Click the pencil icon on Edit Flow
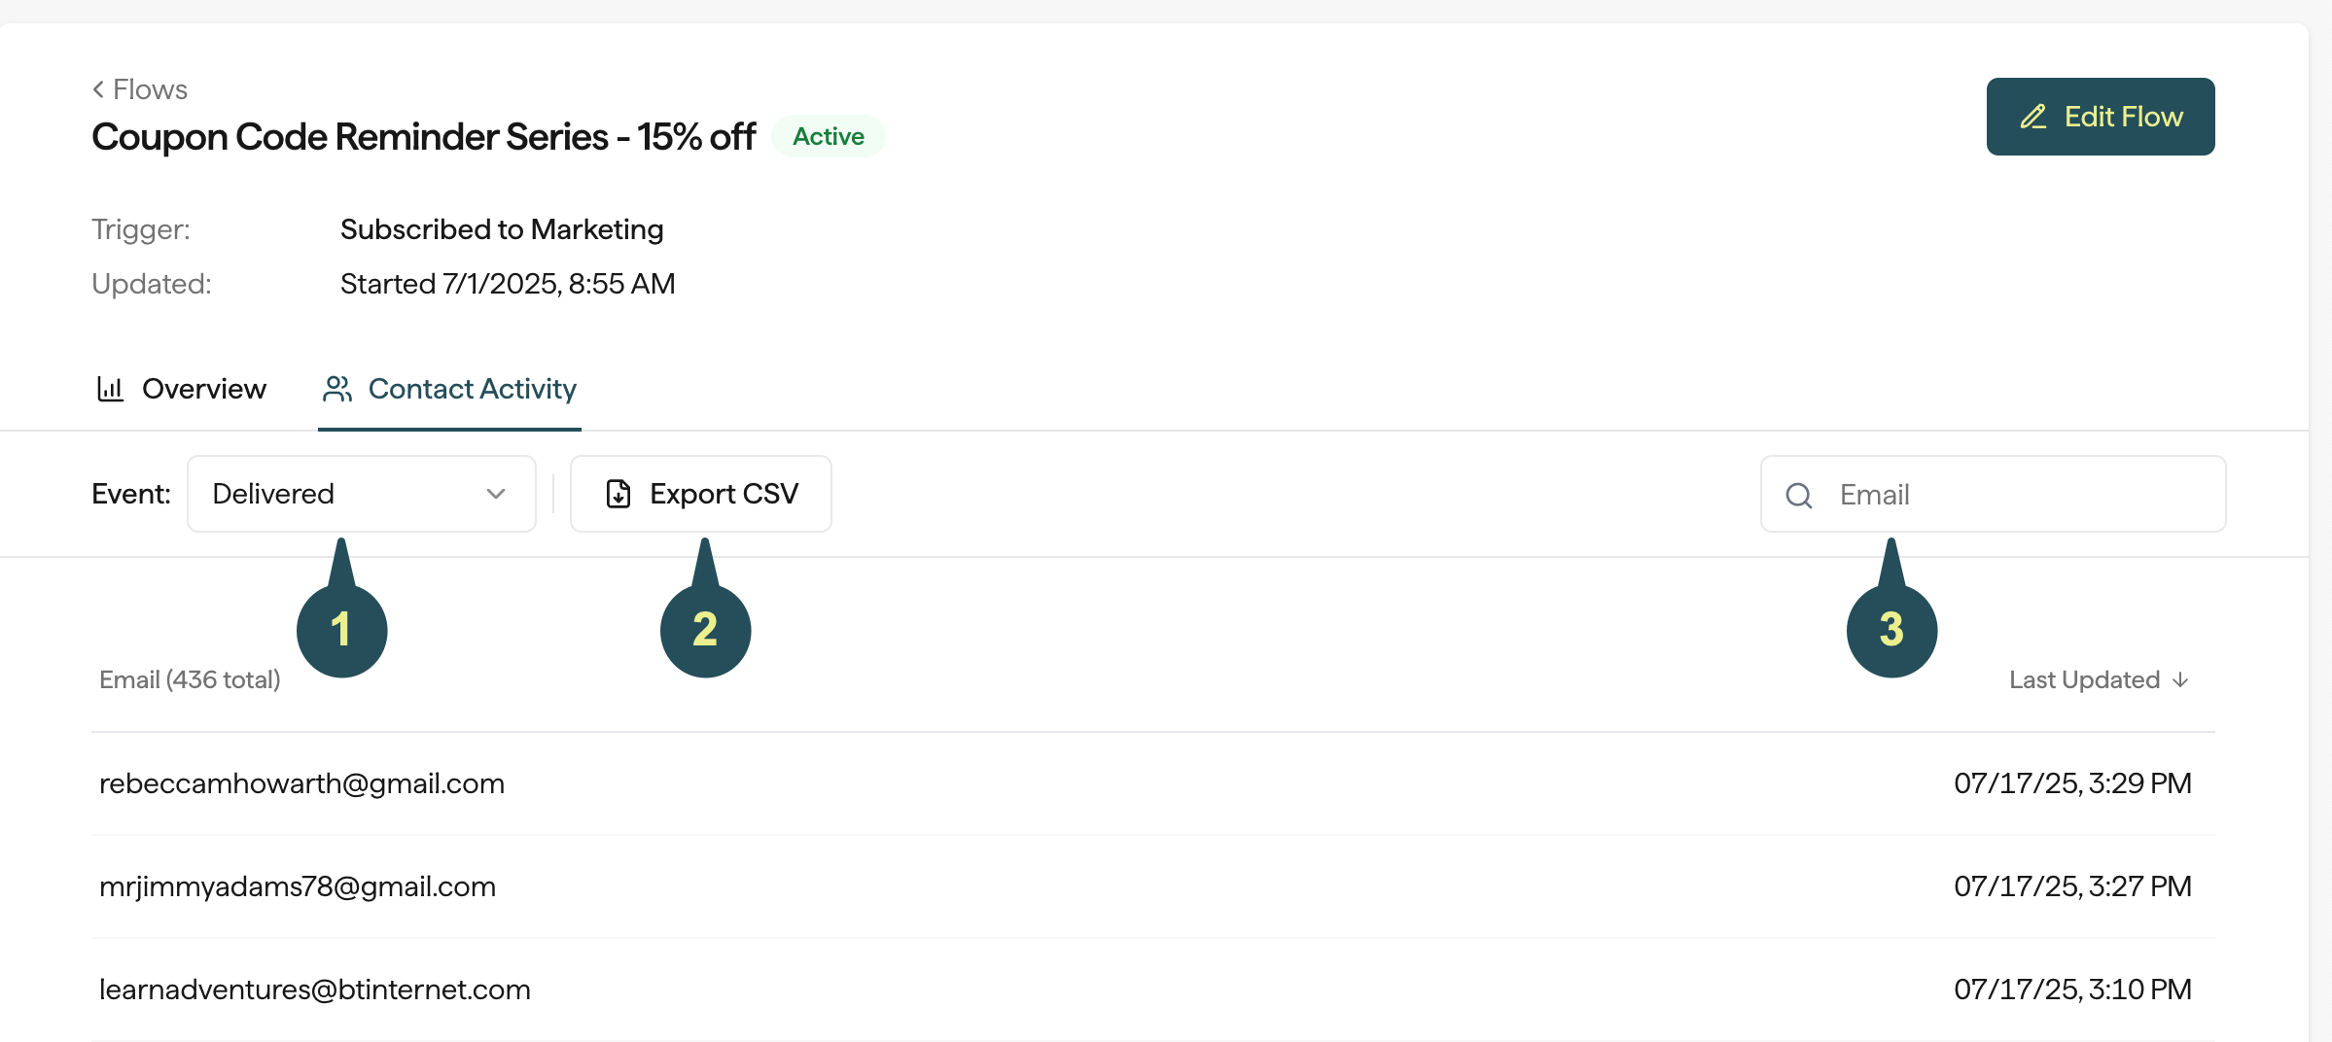The width and height of the screenshot is (2332, 1042). pos(2033,117)
